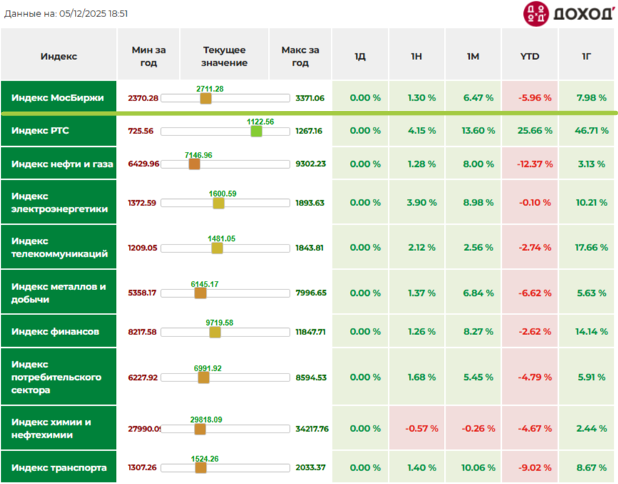Select the 13.60 % monthly cell
The width and height of the screenshot is (618, 484).
[x=473, y=130]
